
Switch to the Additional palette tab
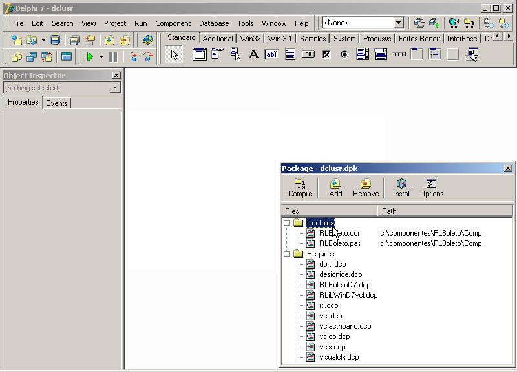click(x=218, y=39)
